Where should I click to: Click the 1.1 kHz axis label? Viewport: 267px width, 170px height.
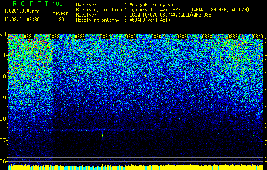tap(3, 55)
